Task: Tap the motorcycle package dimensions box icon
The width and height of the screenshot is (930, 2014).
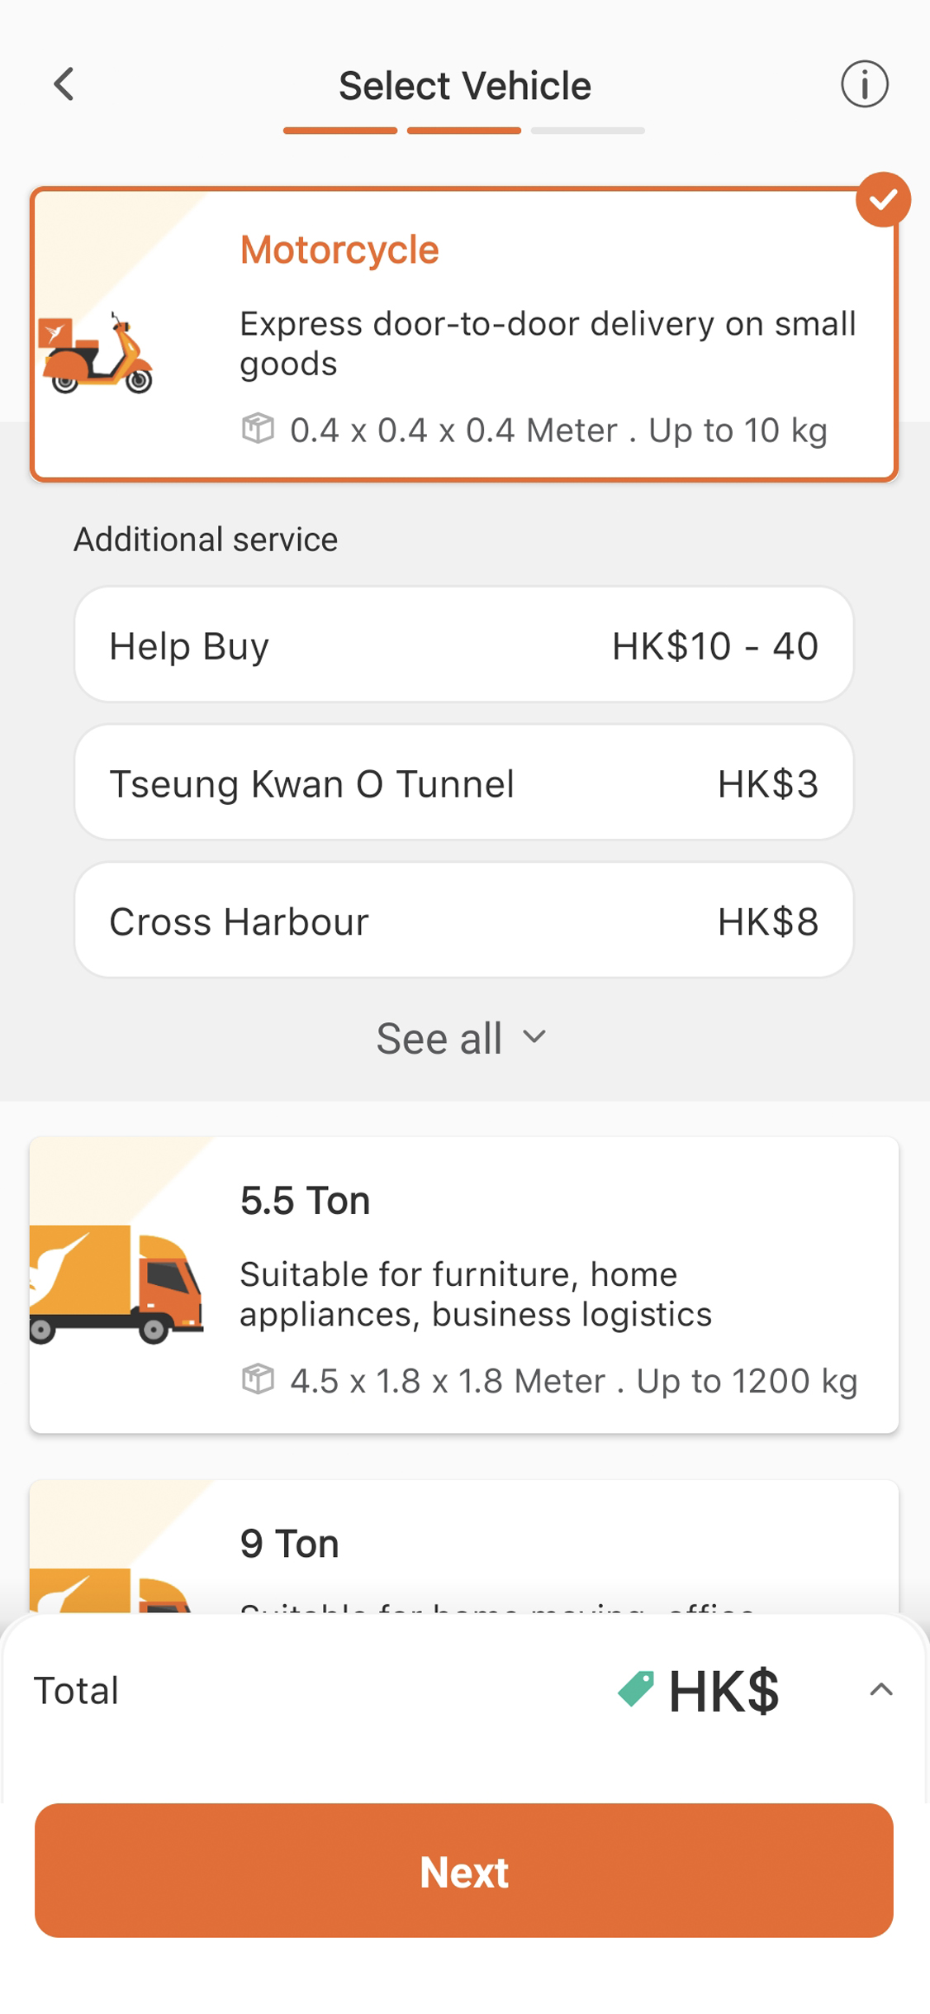Action: [x=258, y=429]
